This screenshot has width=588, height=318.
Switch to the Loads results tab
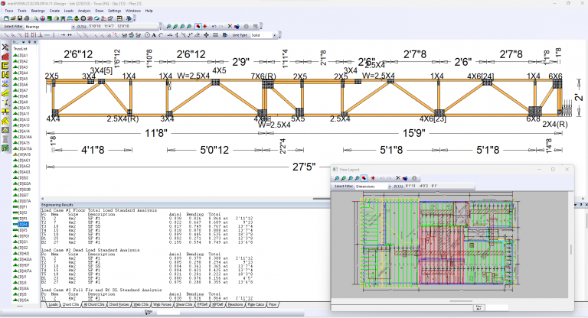[x=54, y=305]
